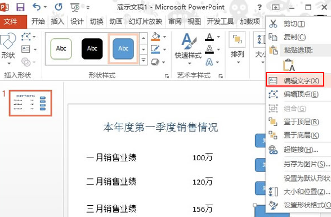Switch to the 视图 View tab
Viewport: 331px width, 217px height.
click(194, 21)
